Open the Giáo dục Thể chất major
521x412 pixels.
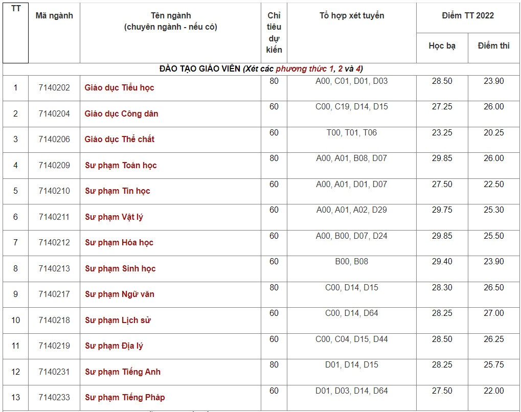tap(119, 140)
